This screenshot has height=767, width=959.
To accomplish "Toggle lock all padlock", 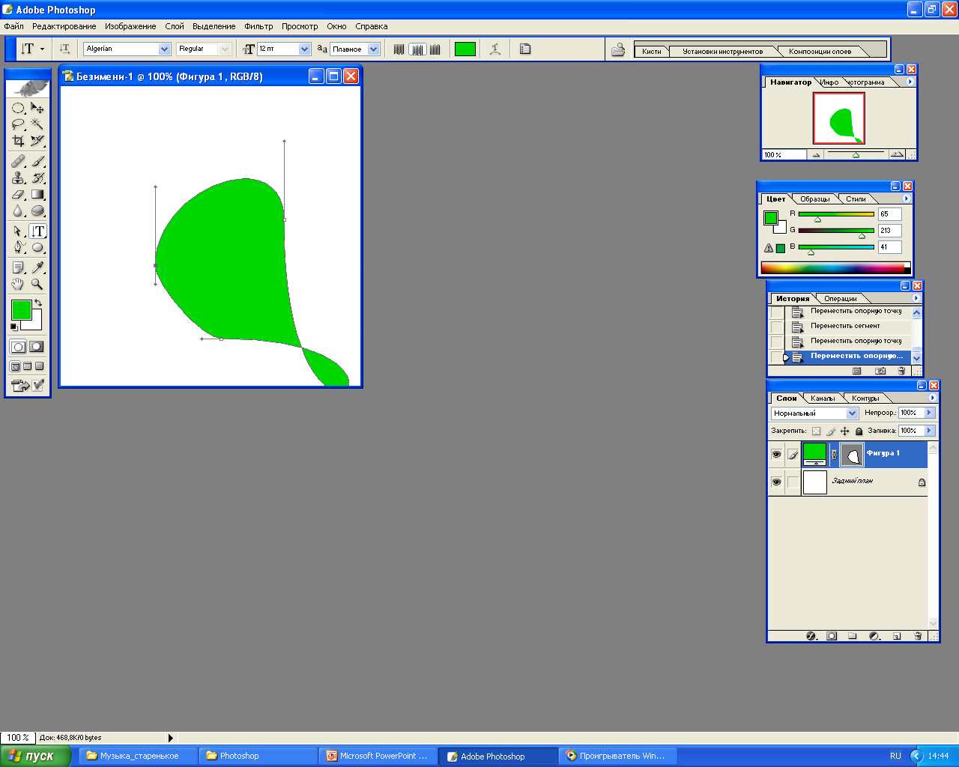I will pyautogui.click(x=859, y=431).
